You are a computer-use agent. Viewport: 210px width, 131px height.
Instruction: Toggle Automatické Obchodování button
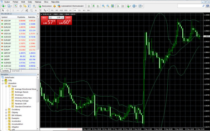point(71,6)
